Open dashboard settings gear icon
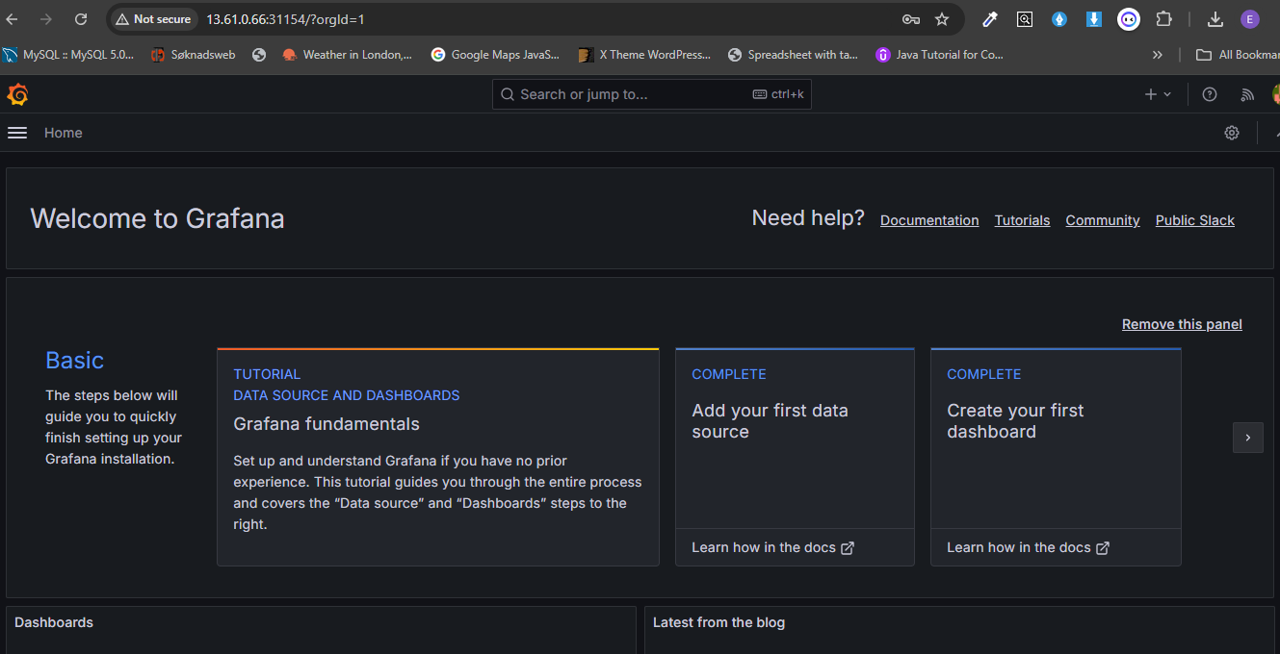The height and width of the screenshot is (654, 1280). (1232, 133)
